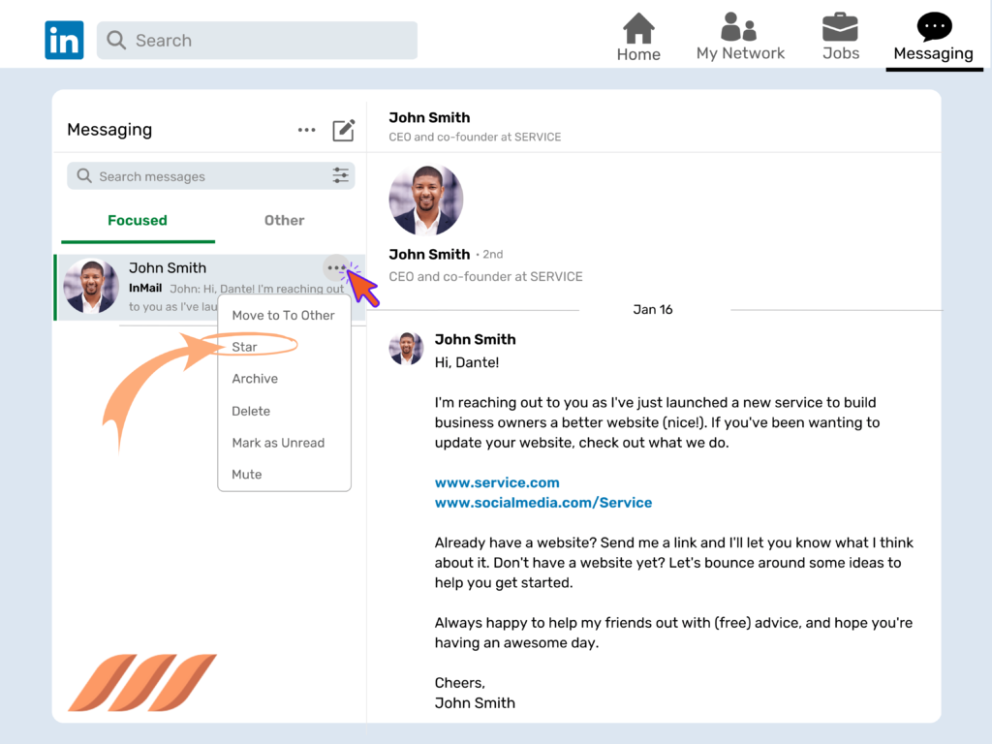Open the Jobs briefcase icon
Viewport: 992px width, 744px height.
(x=840, y=28)
